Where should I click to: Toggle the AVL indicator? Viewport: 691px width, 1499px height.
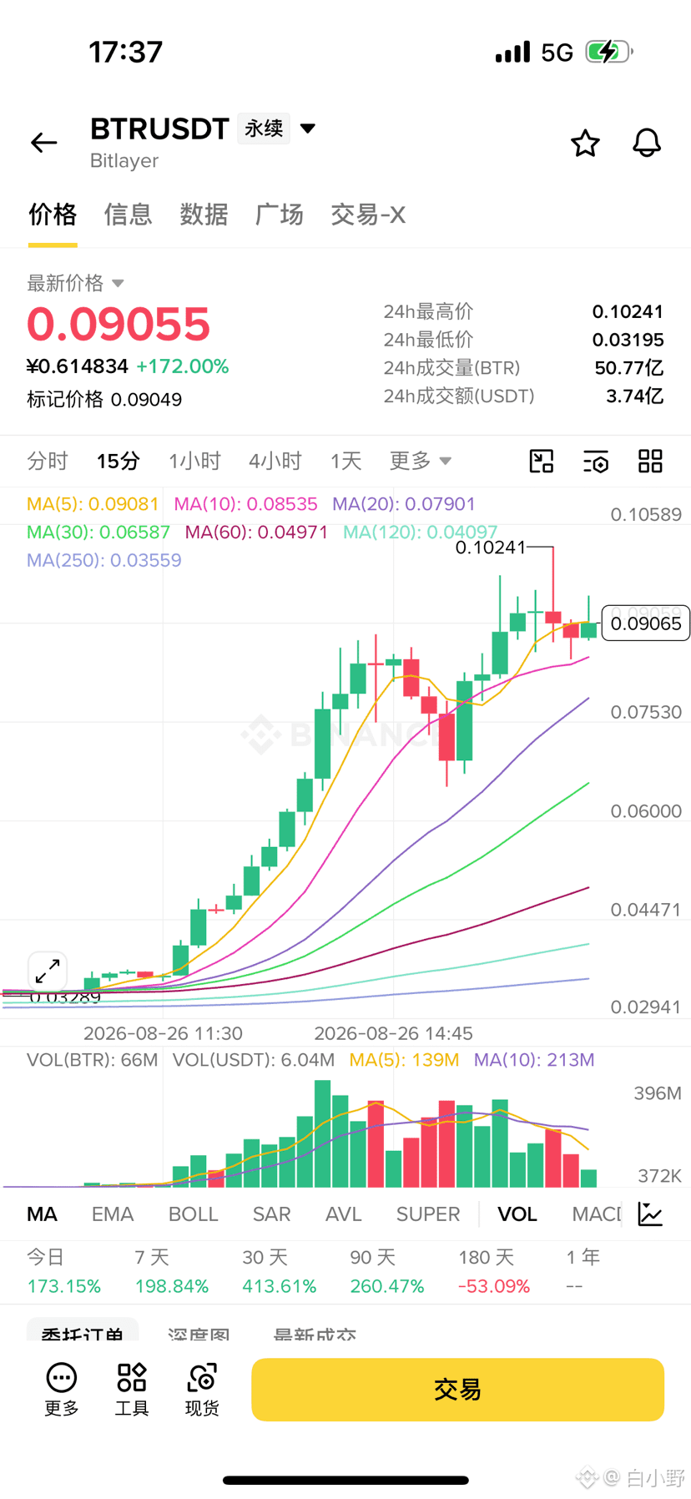[x=343, y=1214]
